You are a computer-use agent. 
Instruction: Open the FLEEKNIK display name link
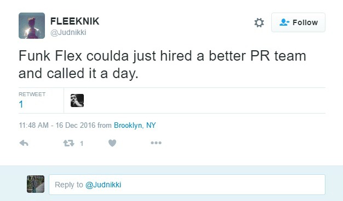(75, 21)
